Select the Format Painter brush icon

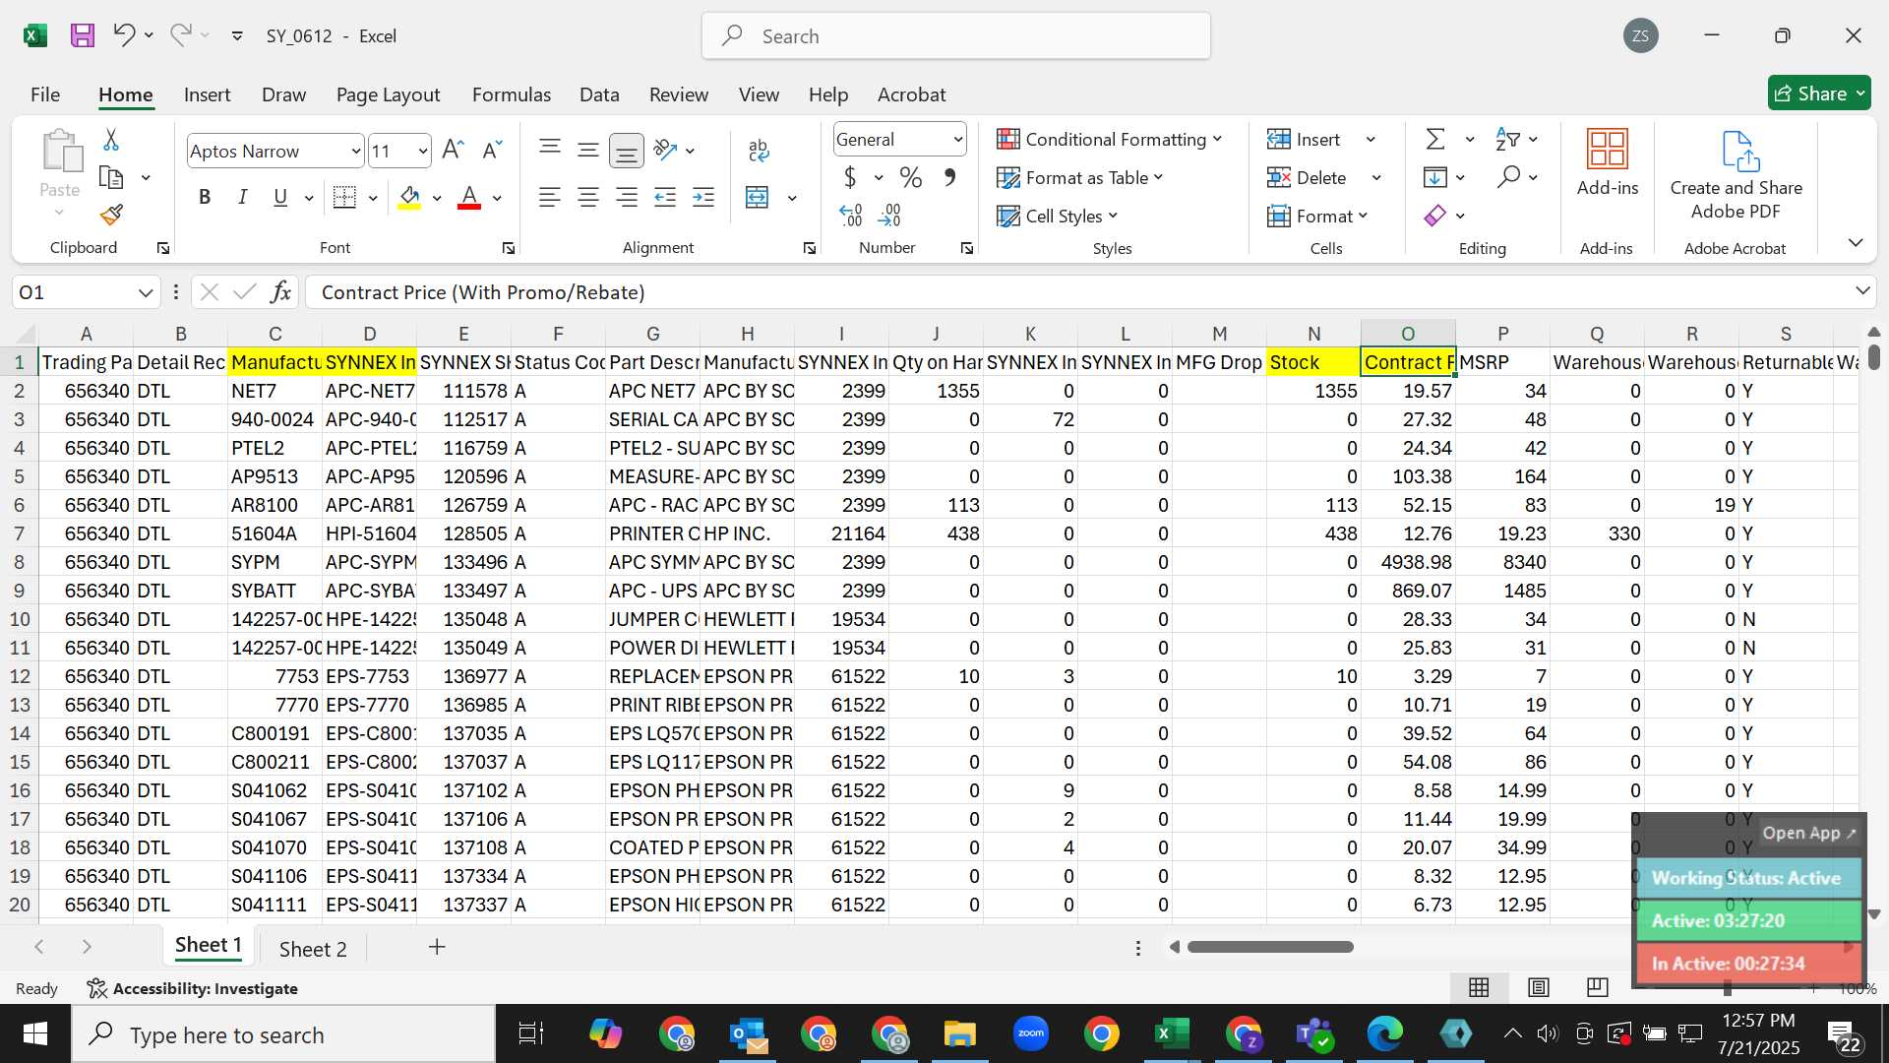pyautogui.click(x=111, y=215)
